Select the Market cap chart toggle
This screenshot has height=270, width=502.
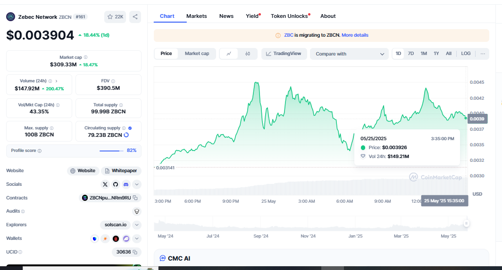pyautogui.click(x=197, y=54)
